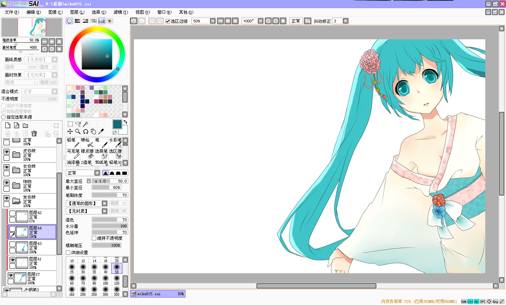Open brush blend mode 正常 dropdown

click(x=97, y=173)
